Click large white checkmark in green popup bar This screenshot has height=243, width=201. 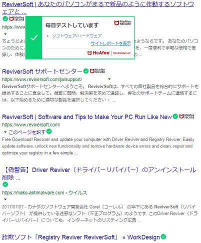(34, 37)
